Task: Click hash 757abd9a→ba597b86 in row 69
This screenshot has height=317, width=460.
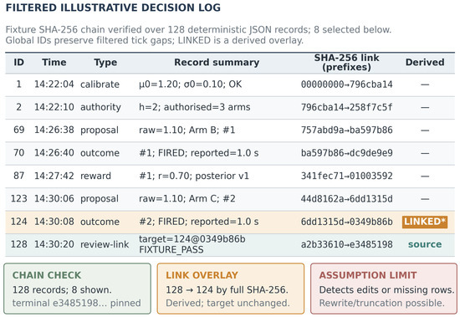Action: (346, 130)
